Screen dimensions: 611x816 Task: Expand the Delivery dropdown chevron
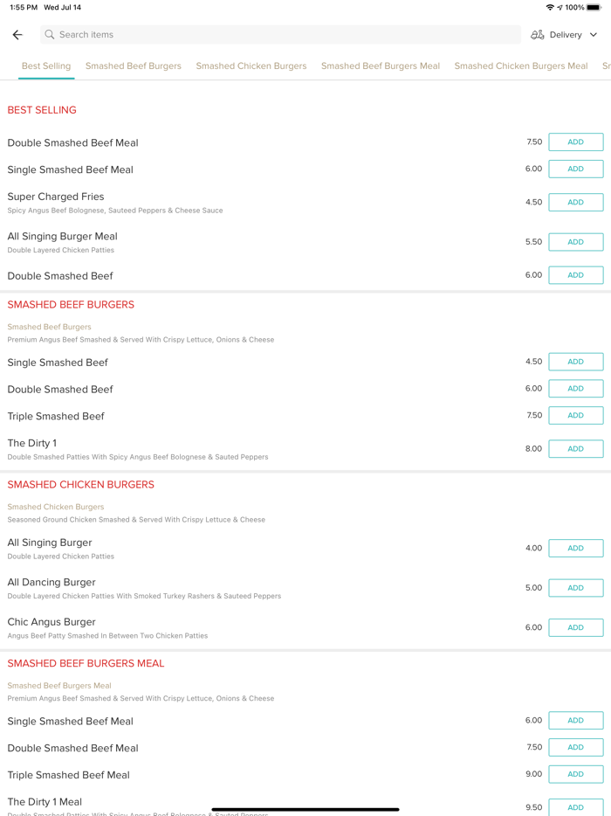point(594,35)
